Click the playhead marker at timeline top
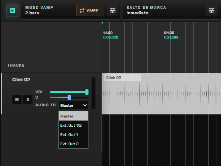The image size is (221, 166). [102, 23]
